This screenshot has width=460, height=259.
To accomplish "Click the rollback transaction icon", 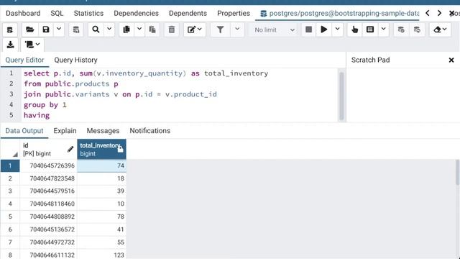I will click(x=417, y=29).
